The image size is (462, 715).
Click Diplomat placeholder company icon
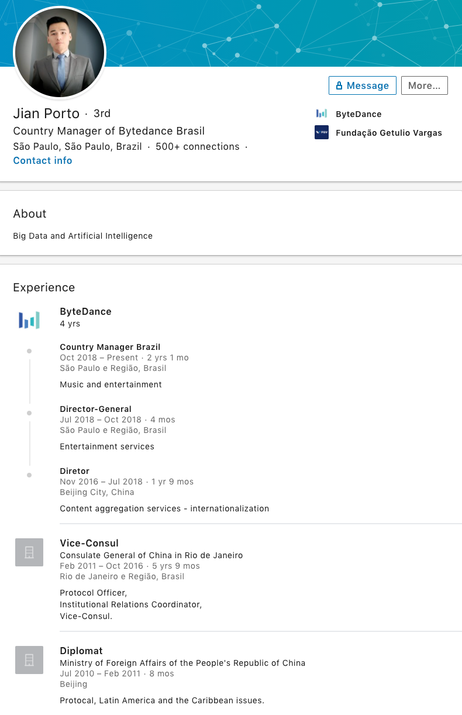29,660
